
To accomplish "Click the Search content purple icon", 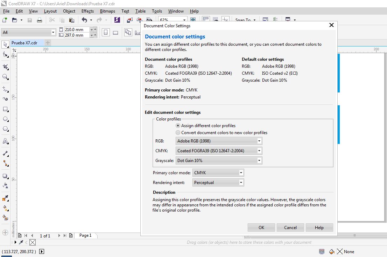I will point(117,20).
